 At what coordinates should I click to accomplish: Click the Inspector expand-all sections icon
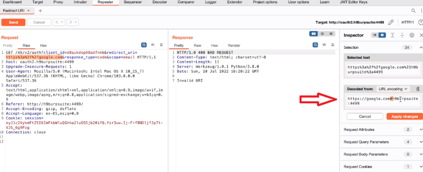click(393, 35)
